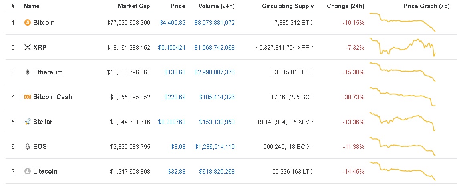Click the Bitcoin Cash logo icon
This screenshot has width=457, height=186.
point(28,97)
